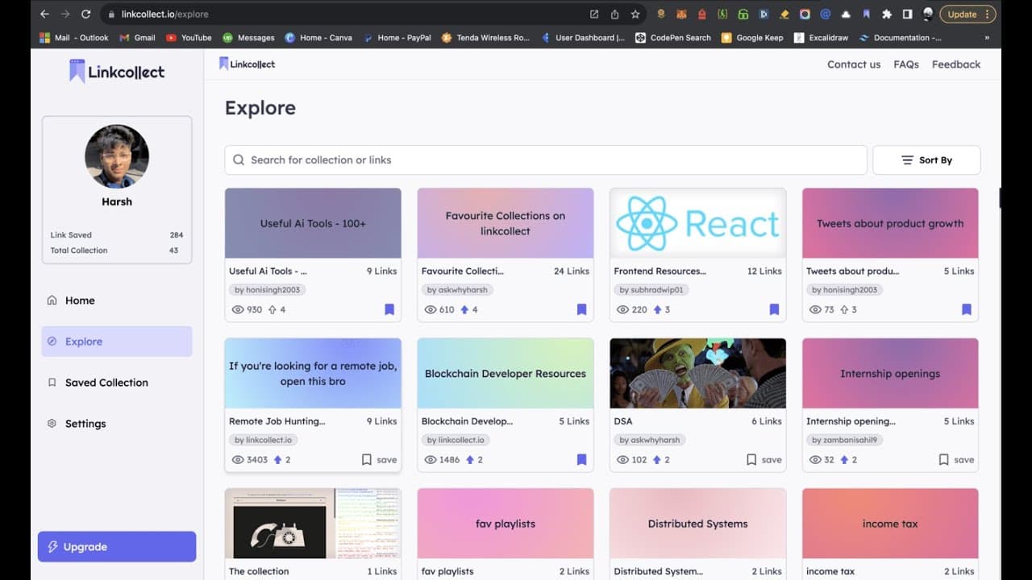The width and height of the screenshot is (1032, 580).
Task: Upvote the Internship openings collection
Action: (x=844, y=460)
